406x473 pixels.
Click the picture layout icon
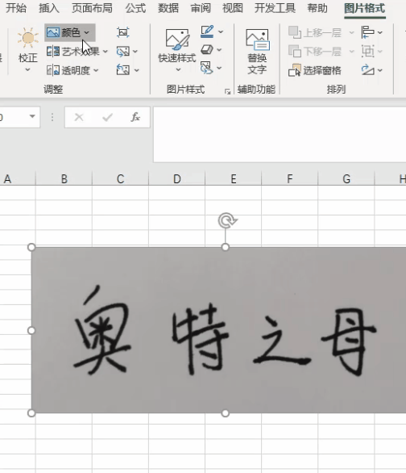click(211, 68)
